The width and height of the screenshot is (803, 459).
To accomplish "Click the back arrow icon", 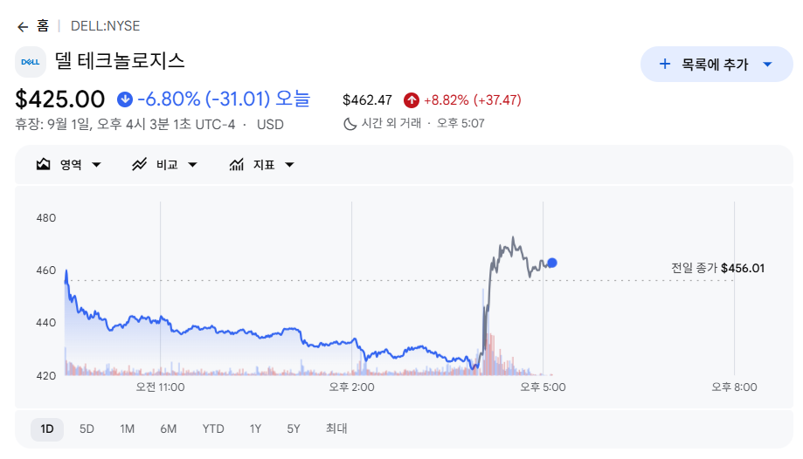I will 23,26.
